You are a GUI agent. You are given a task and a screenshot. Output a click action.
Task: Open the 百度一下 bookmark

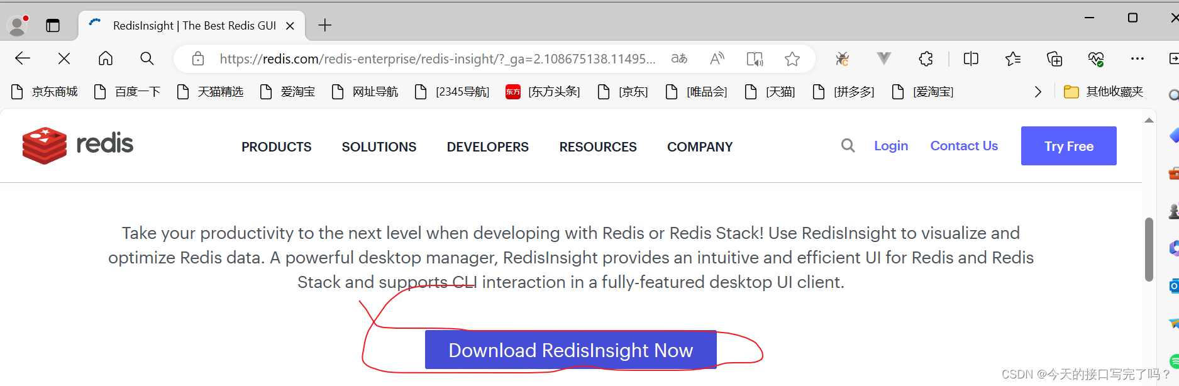[x=127, y=92]
